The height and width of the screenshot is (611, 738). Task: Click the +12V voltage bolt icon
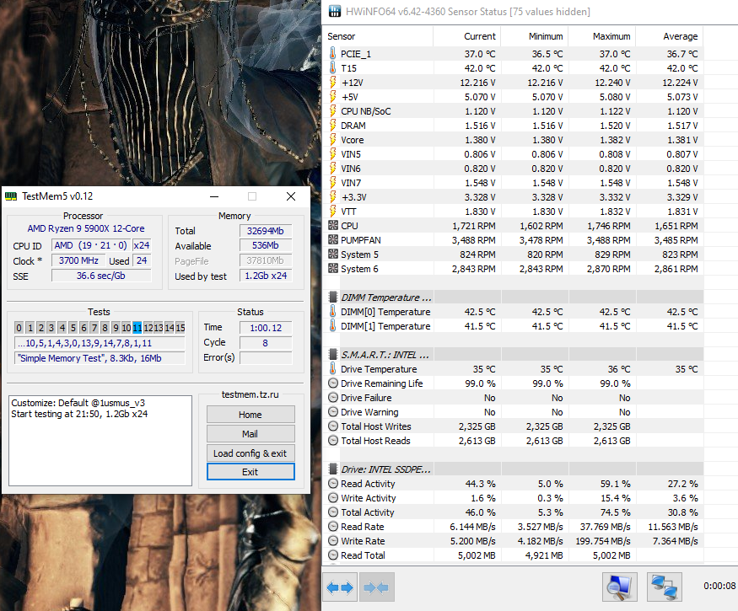(x=333, y=83)
